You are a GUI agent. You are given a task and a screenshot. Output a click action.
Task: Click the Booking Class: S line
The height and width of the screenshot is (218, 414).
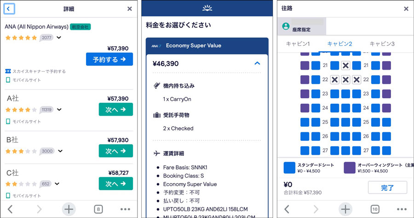point(184,176)
